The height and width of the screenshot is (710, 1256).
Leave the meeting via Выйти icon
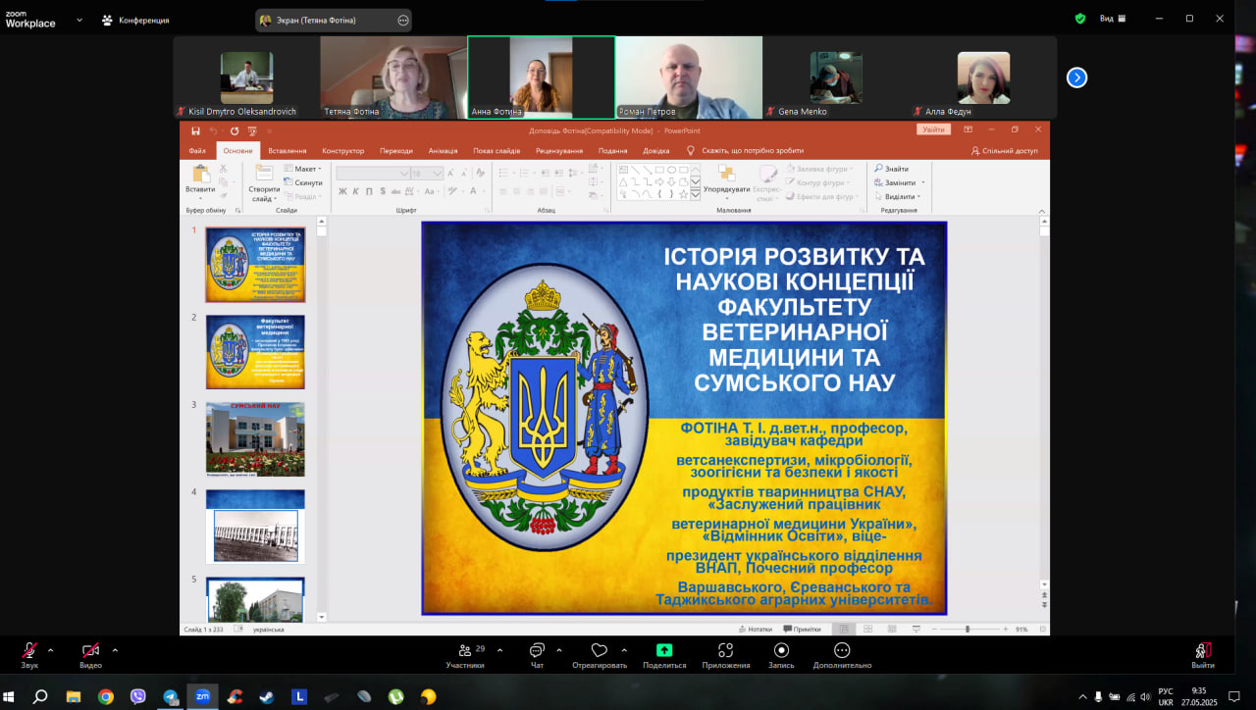(x=1202, y=650)
